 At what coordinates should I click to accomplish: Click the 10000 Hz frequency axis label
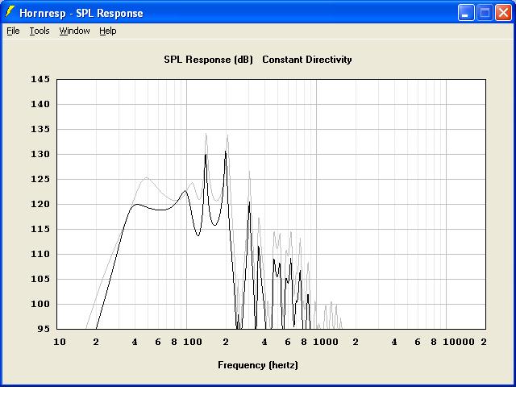pyautogui.click(x=459, y=342)
